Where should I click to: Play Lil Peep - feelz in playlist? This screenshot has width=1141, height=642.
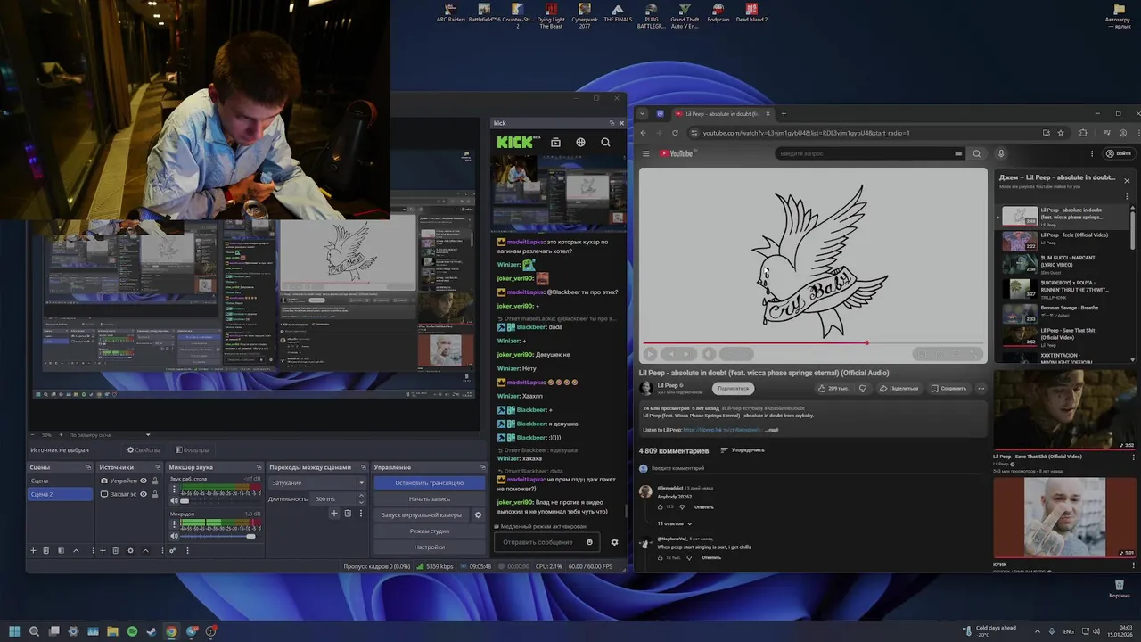1063,241
